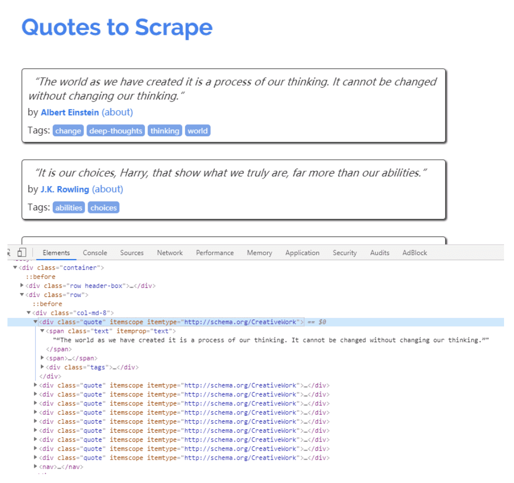Image resolution: width=514 pixels, height=483 pixels.
Task: Open the Quotes to Scrape title link
Action: (117, 27)
